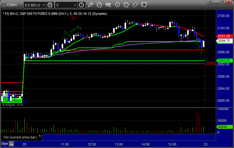This screenshot has height=148, width=234.
Task: Click the 2084.00 price axis label
Action: (x=223, y=88)
